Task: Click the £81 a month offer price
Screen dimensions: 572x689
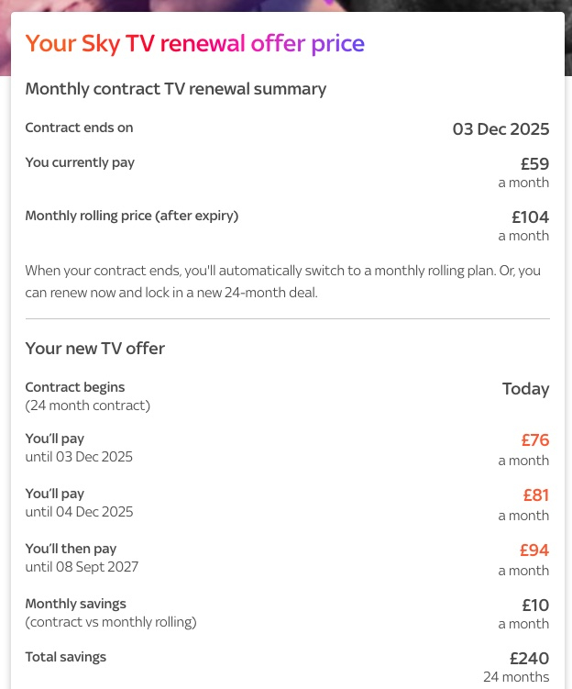Action: click(x=536, y=495)
